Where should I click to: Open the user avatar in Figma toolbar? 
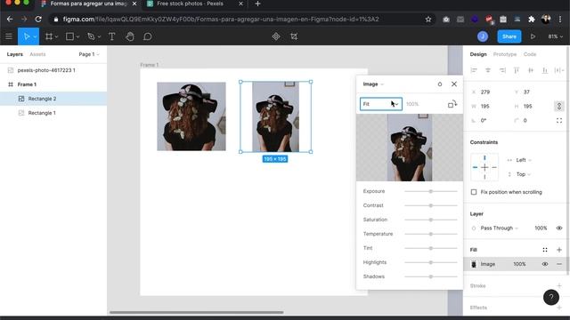point(483,36)
